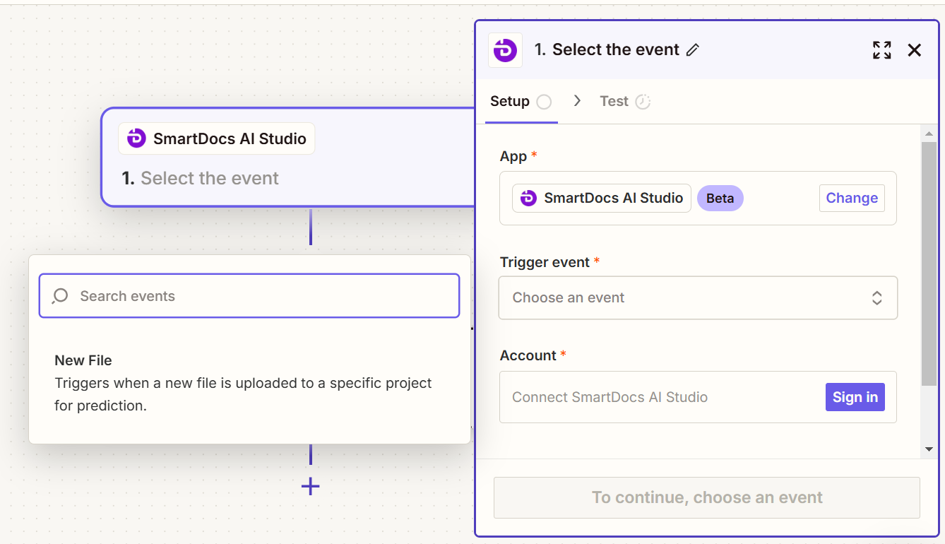Rename step using the pencil edit icon
Viewport: 945px width, 544px height.
(x=693, y=50)
